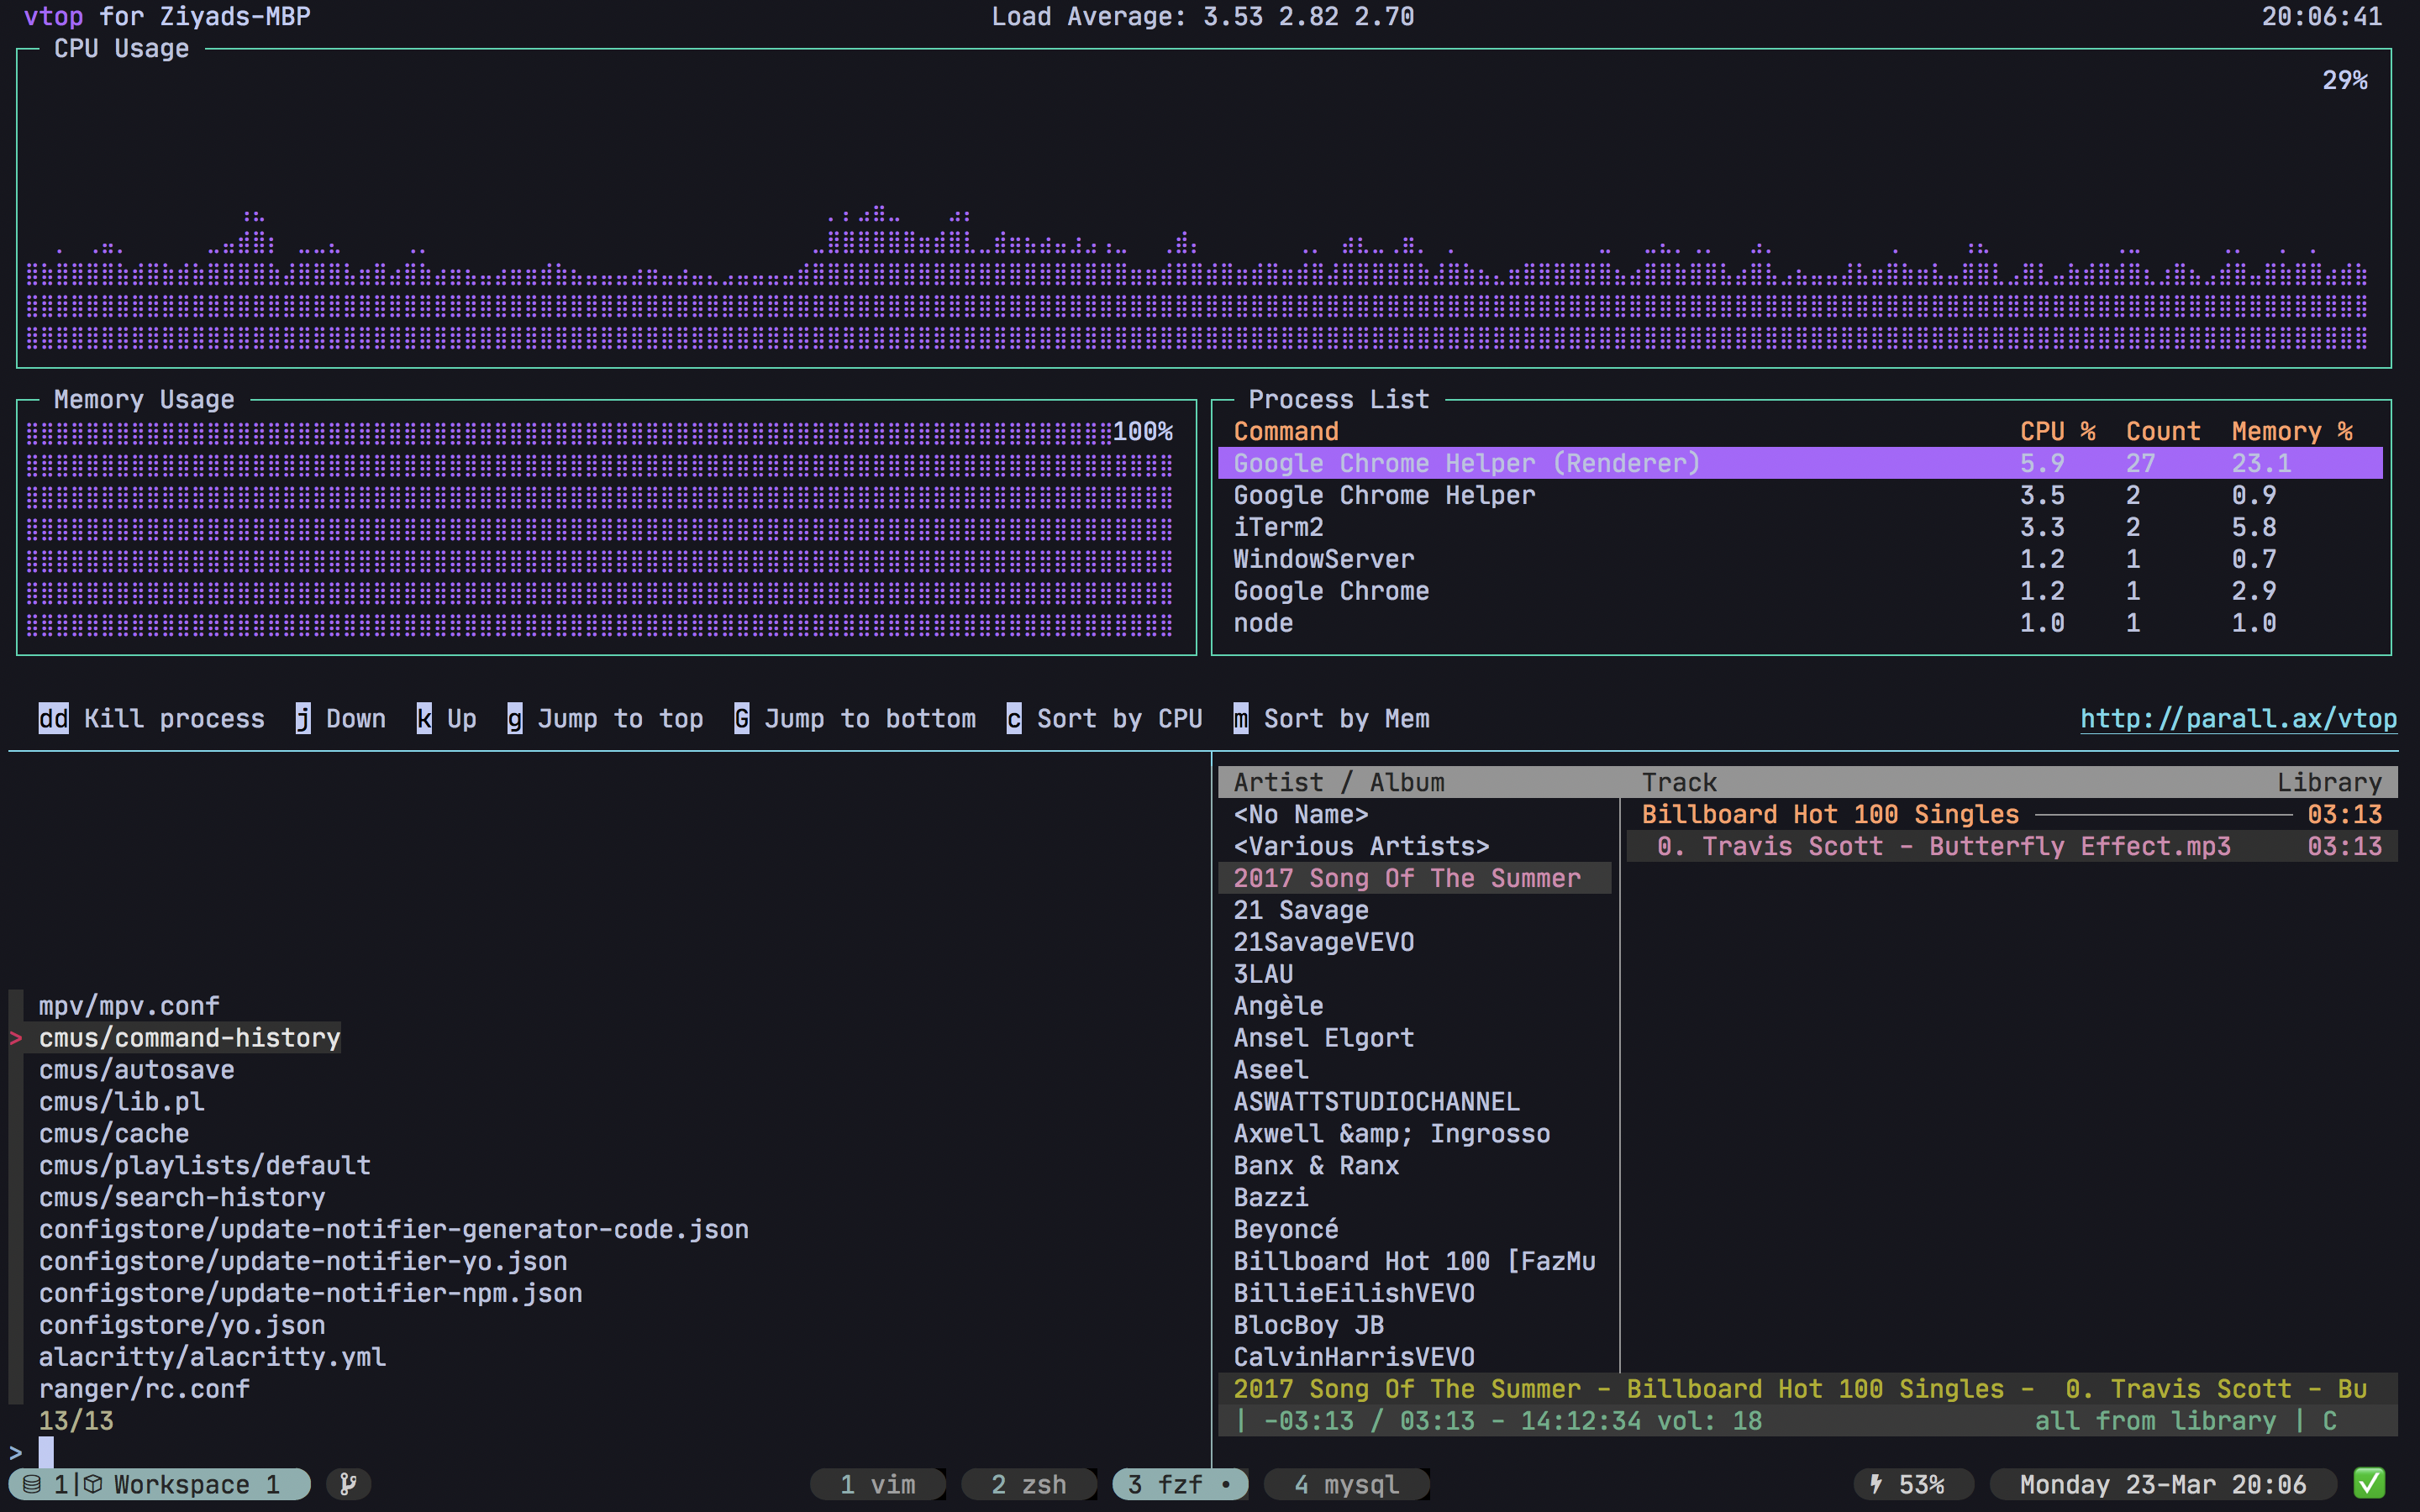Viewport: 2420px width, 1512px height.
Task: Switch to the 4 mysql tmux window
Action: [1346, 1484]
